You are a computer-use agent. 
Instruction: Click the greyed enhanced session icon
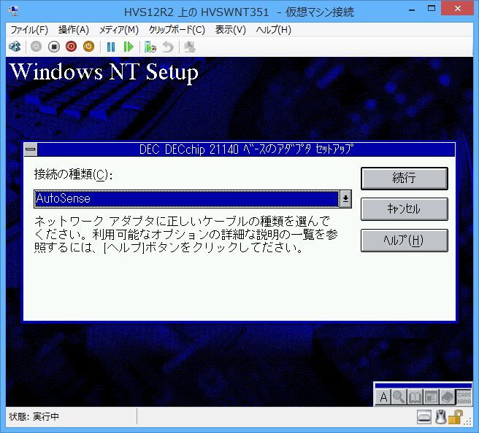[x=190, y=47]
